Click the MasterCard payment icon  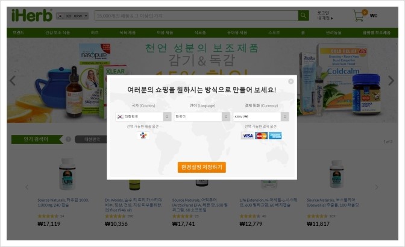point(261,136)
